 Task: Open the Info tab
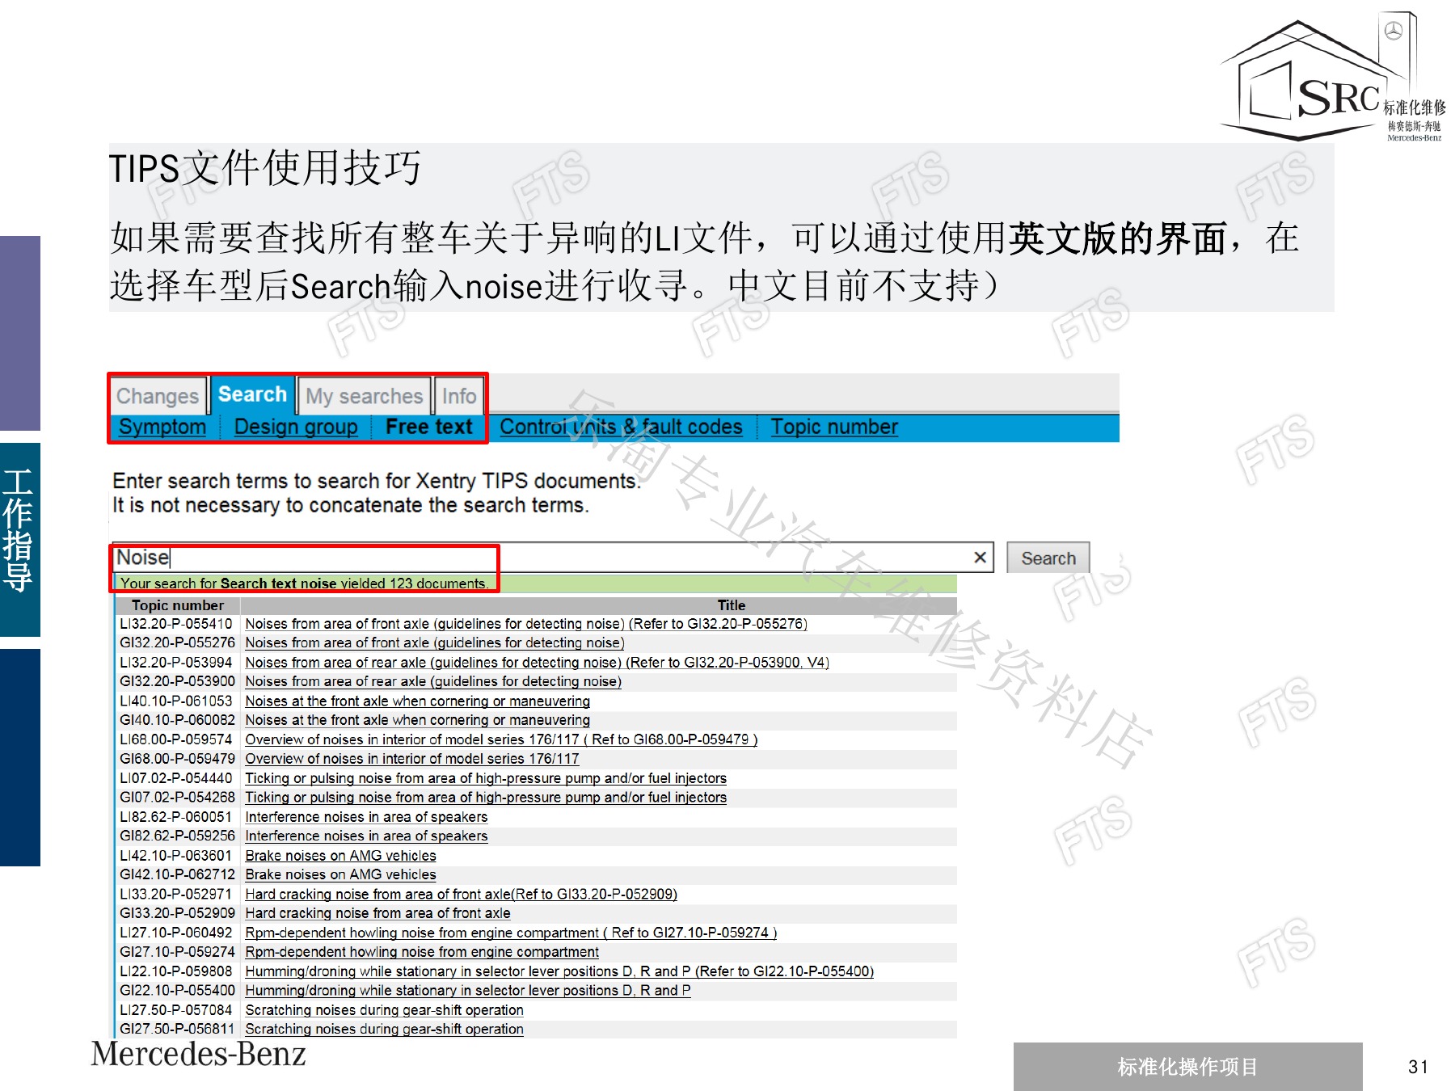[459, 396]
